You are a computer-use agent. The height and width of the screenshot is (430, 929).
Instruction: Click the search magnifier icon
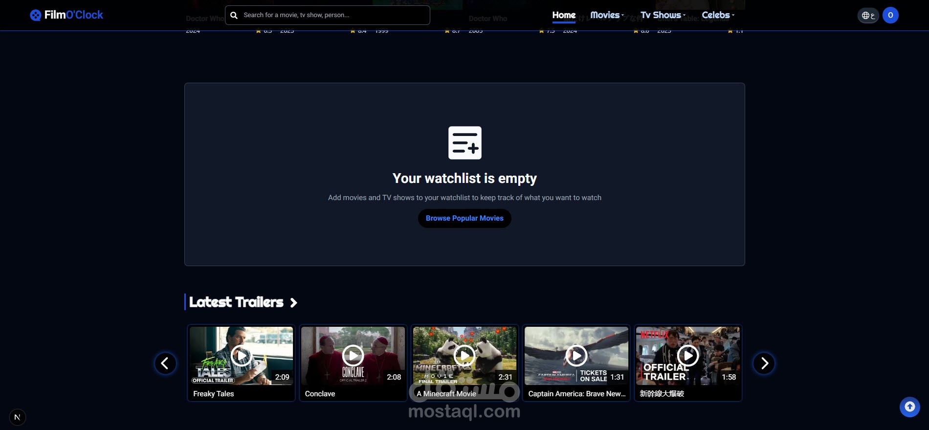point(234,15)
